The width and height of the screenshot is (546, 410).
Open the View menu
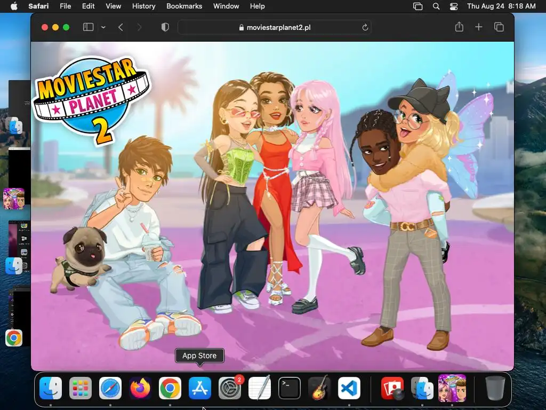(113, 6)
